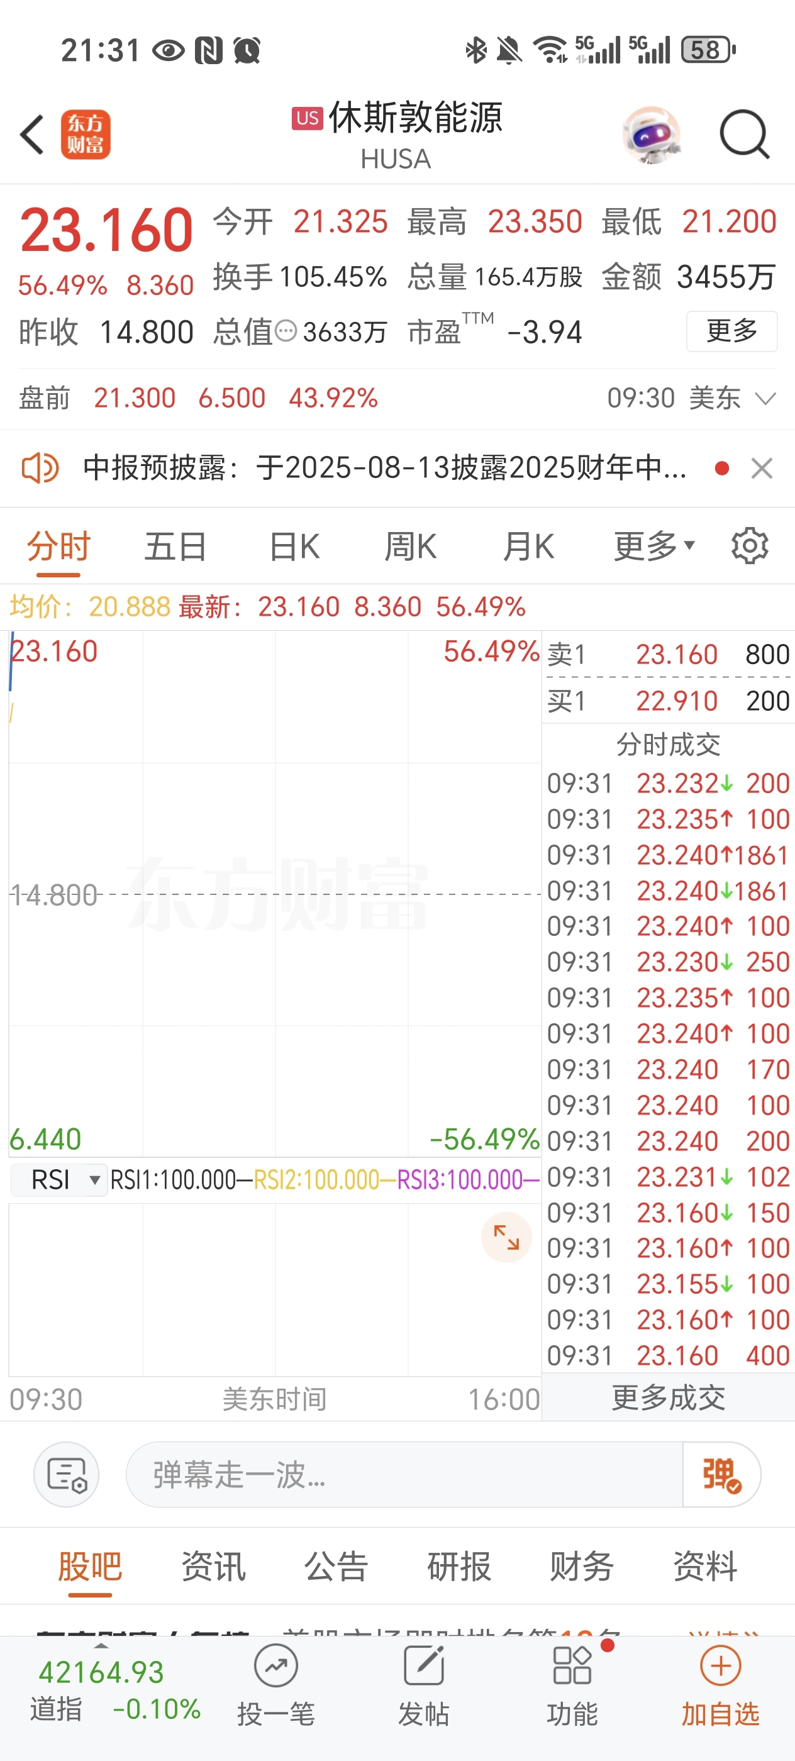The image size is (795, 1761).
Task: Tap the 均价 20.888 label
Action: coord(90,606)
